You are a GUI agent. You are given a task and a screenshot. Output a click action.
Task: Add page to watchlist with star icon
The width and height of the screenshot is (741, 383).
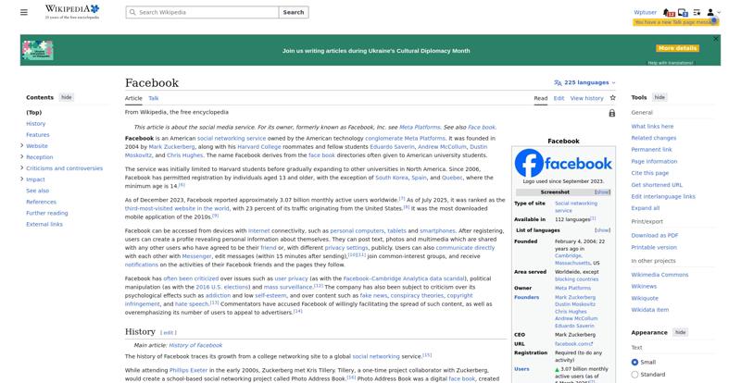(x=613, y=98)
